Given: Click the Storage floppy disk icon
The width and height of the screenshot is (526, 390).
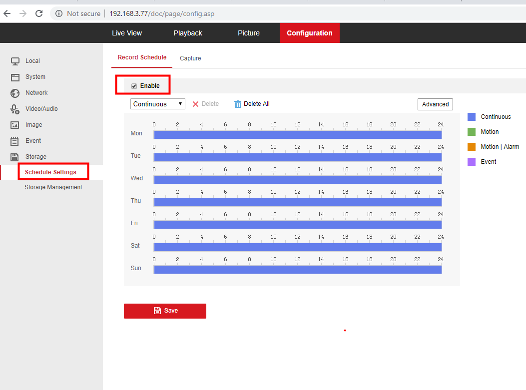Looking at the screenshot, I should coord(15,157).
